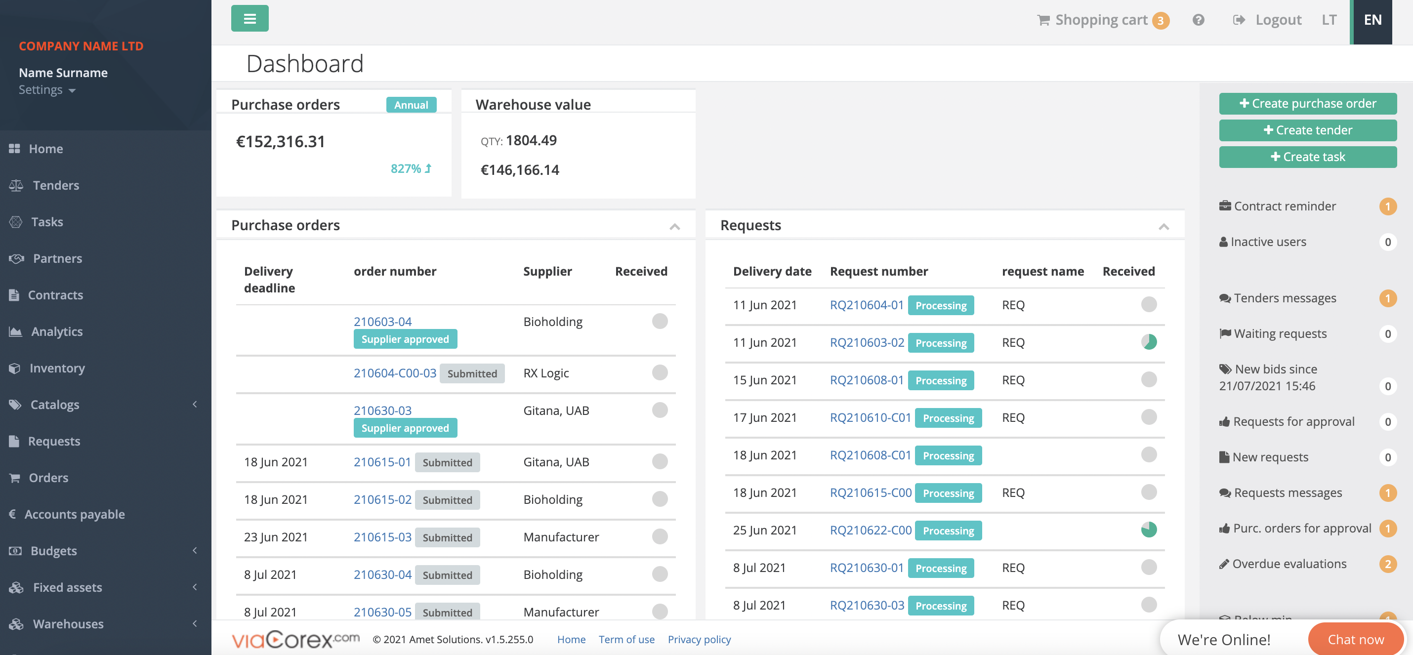
Task: Select the Inventory sidebar icon
Action: click(x=15, y=368)
